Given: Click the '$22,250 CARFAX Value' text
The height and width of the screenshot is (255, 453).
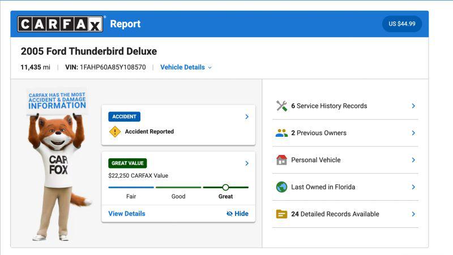Looking at the screenshot, I should tap(138, 176).
